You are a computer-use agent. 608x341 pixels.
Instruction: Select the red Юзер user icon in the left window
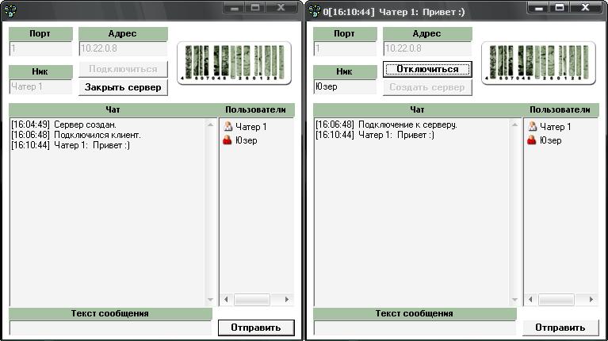click(228, 140)
